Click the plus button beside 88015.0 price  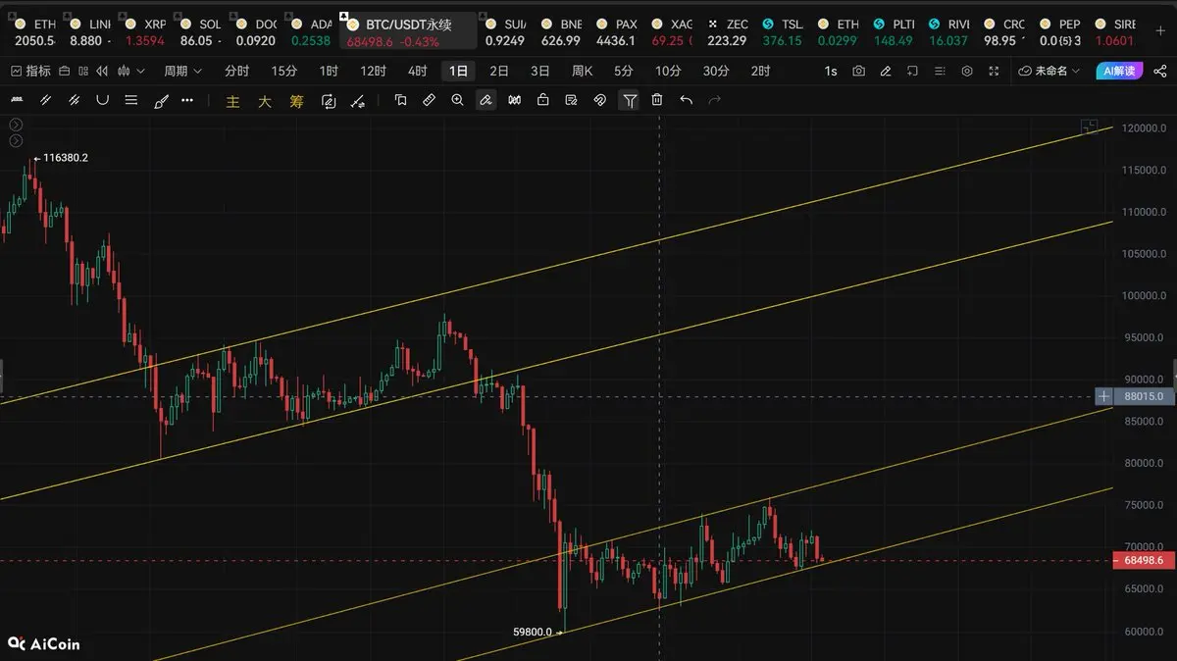coord(1104,396)
